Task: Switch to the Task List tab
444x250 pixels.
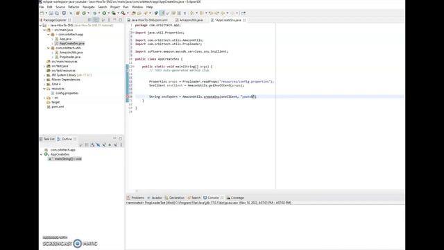Action: [47, 139]
